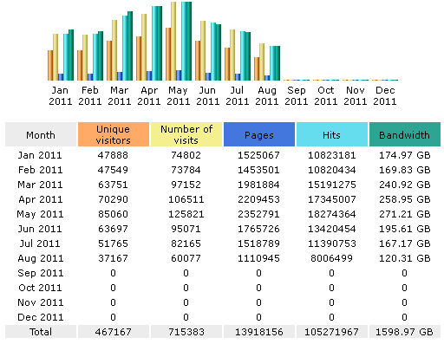This screenshot has width=444, height=344.
Task: Click the cyan Hits column header
Action: (332, 134)
